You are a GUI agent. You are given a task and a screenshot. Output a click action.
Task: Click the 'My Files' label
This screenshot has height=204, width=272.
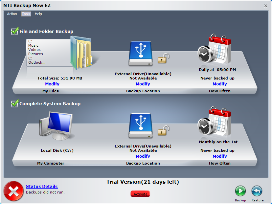point(51,91)
